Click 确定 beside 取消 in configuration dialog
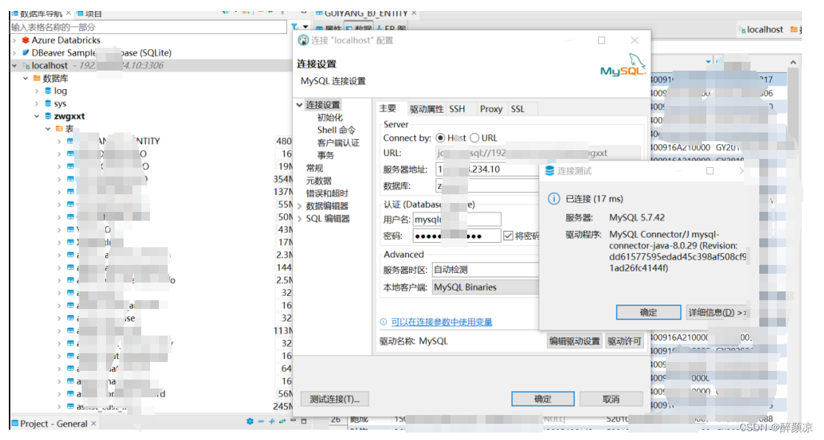This screenshot has width=824, height=440. pos(543,399)
